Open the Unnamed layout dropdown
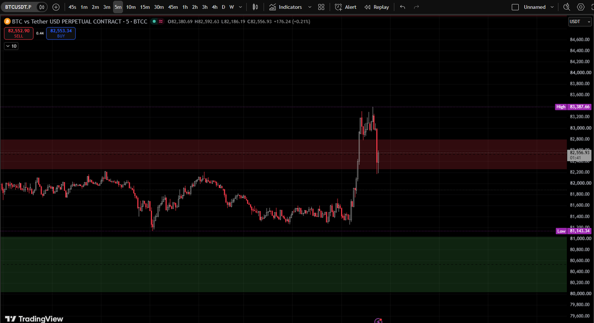Image resolution: width=594 pixels, height=323 pixels. pyautogui.click(x=540, y=7)
